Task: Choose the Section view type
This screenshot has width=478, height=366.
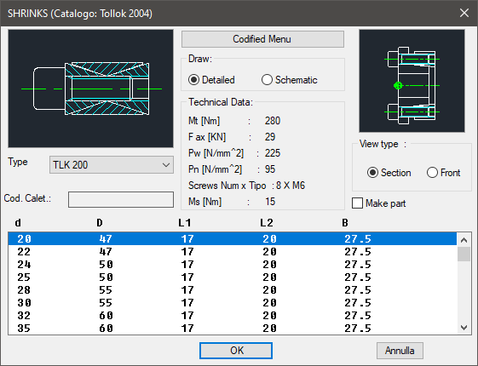Action: click(x=389, y=173)
